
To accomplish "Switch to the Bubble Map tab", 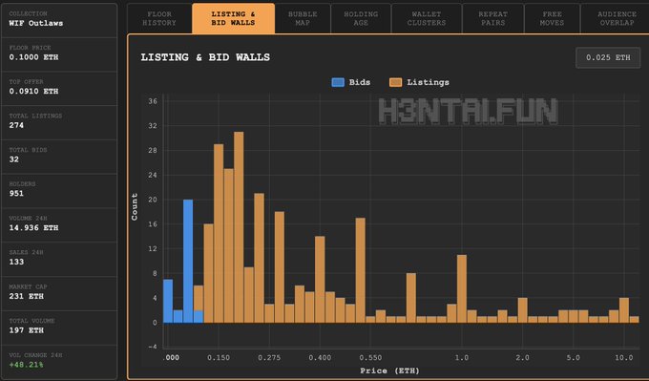I will [303, 19].
